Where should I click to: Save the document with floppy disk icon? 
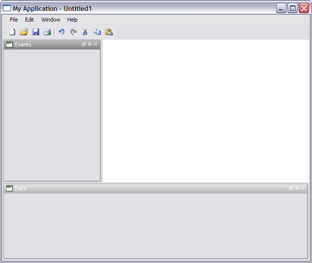click(36, 32)
